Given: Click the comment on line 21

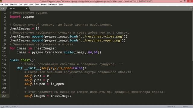Looking at the screenshot, I should coord(94,92).
